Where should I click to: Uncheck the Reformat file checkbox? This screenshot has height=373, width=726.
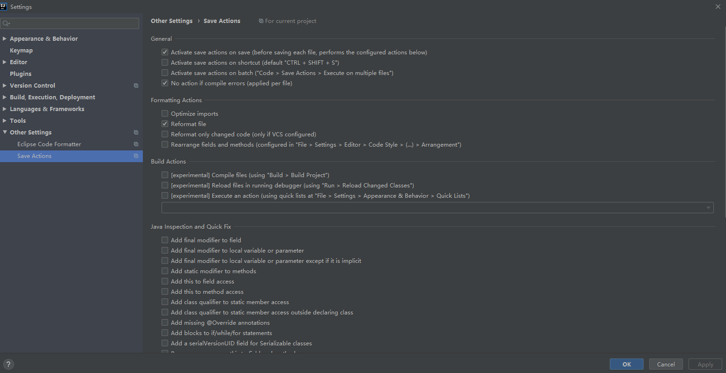click(165, 124)
